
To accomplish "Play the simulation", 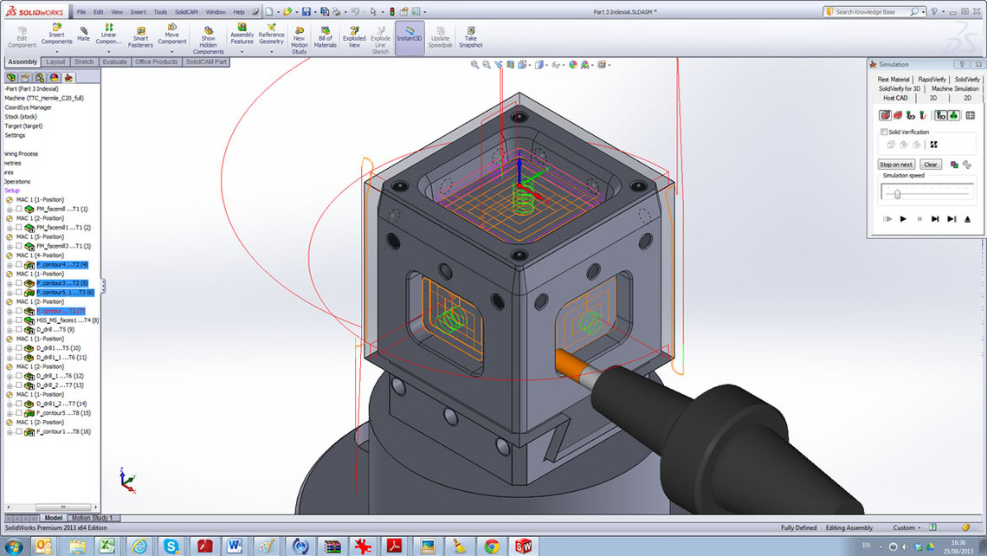I will click(x=903, y=219).
